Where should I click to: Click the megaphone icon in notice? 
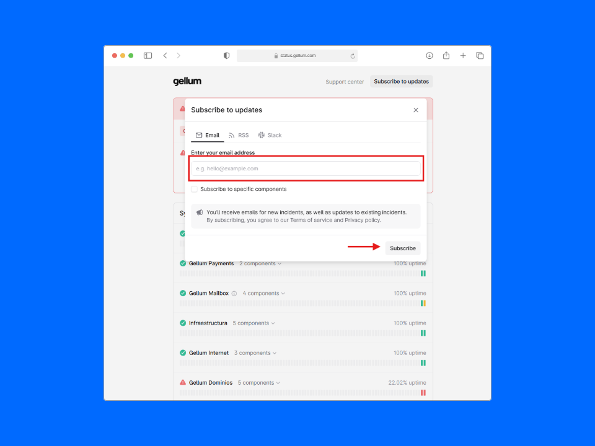pyautogui.click(x=200, y=212)
